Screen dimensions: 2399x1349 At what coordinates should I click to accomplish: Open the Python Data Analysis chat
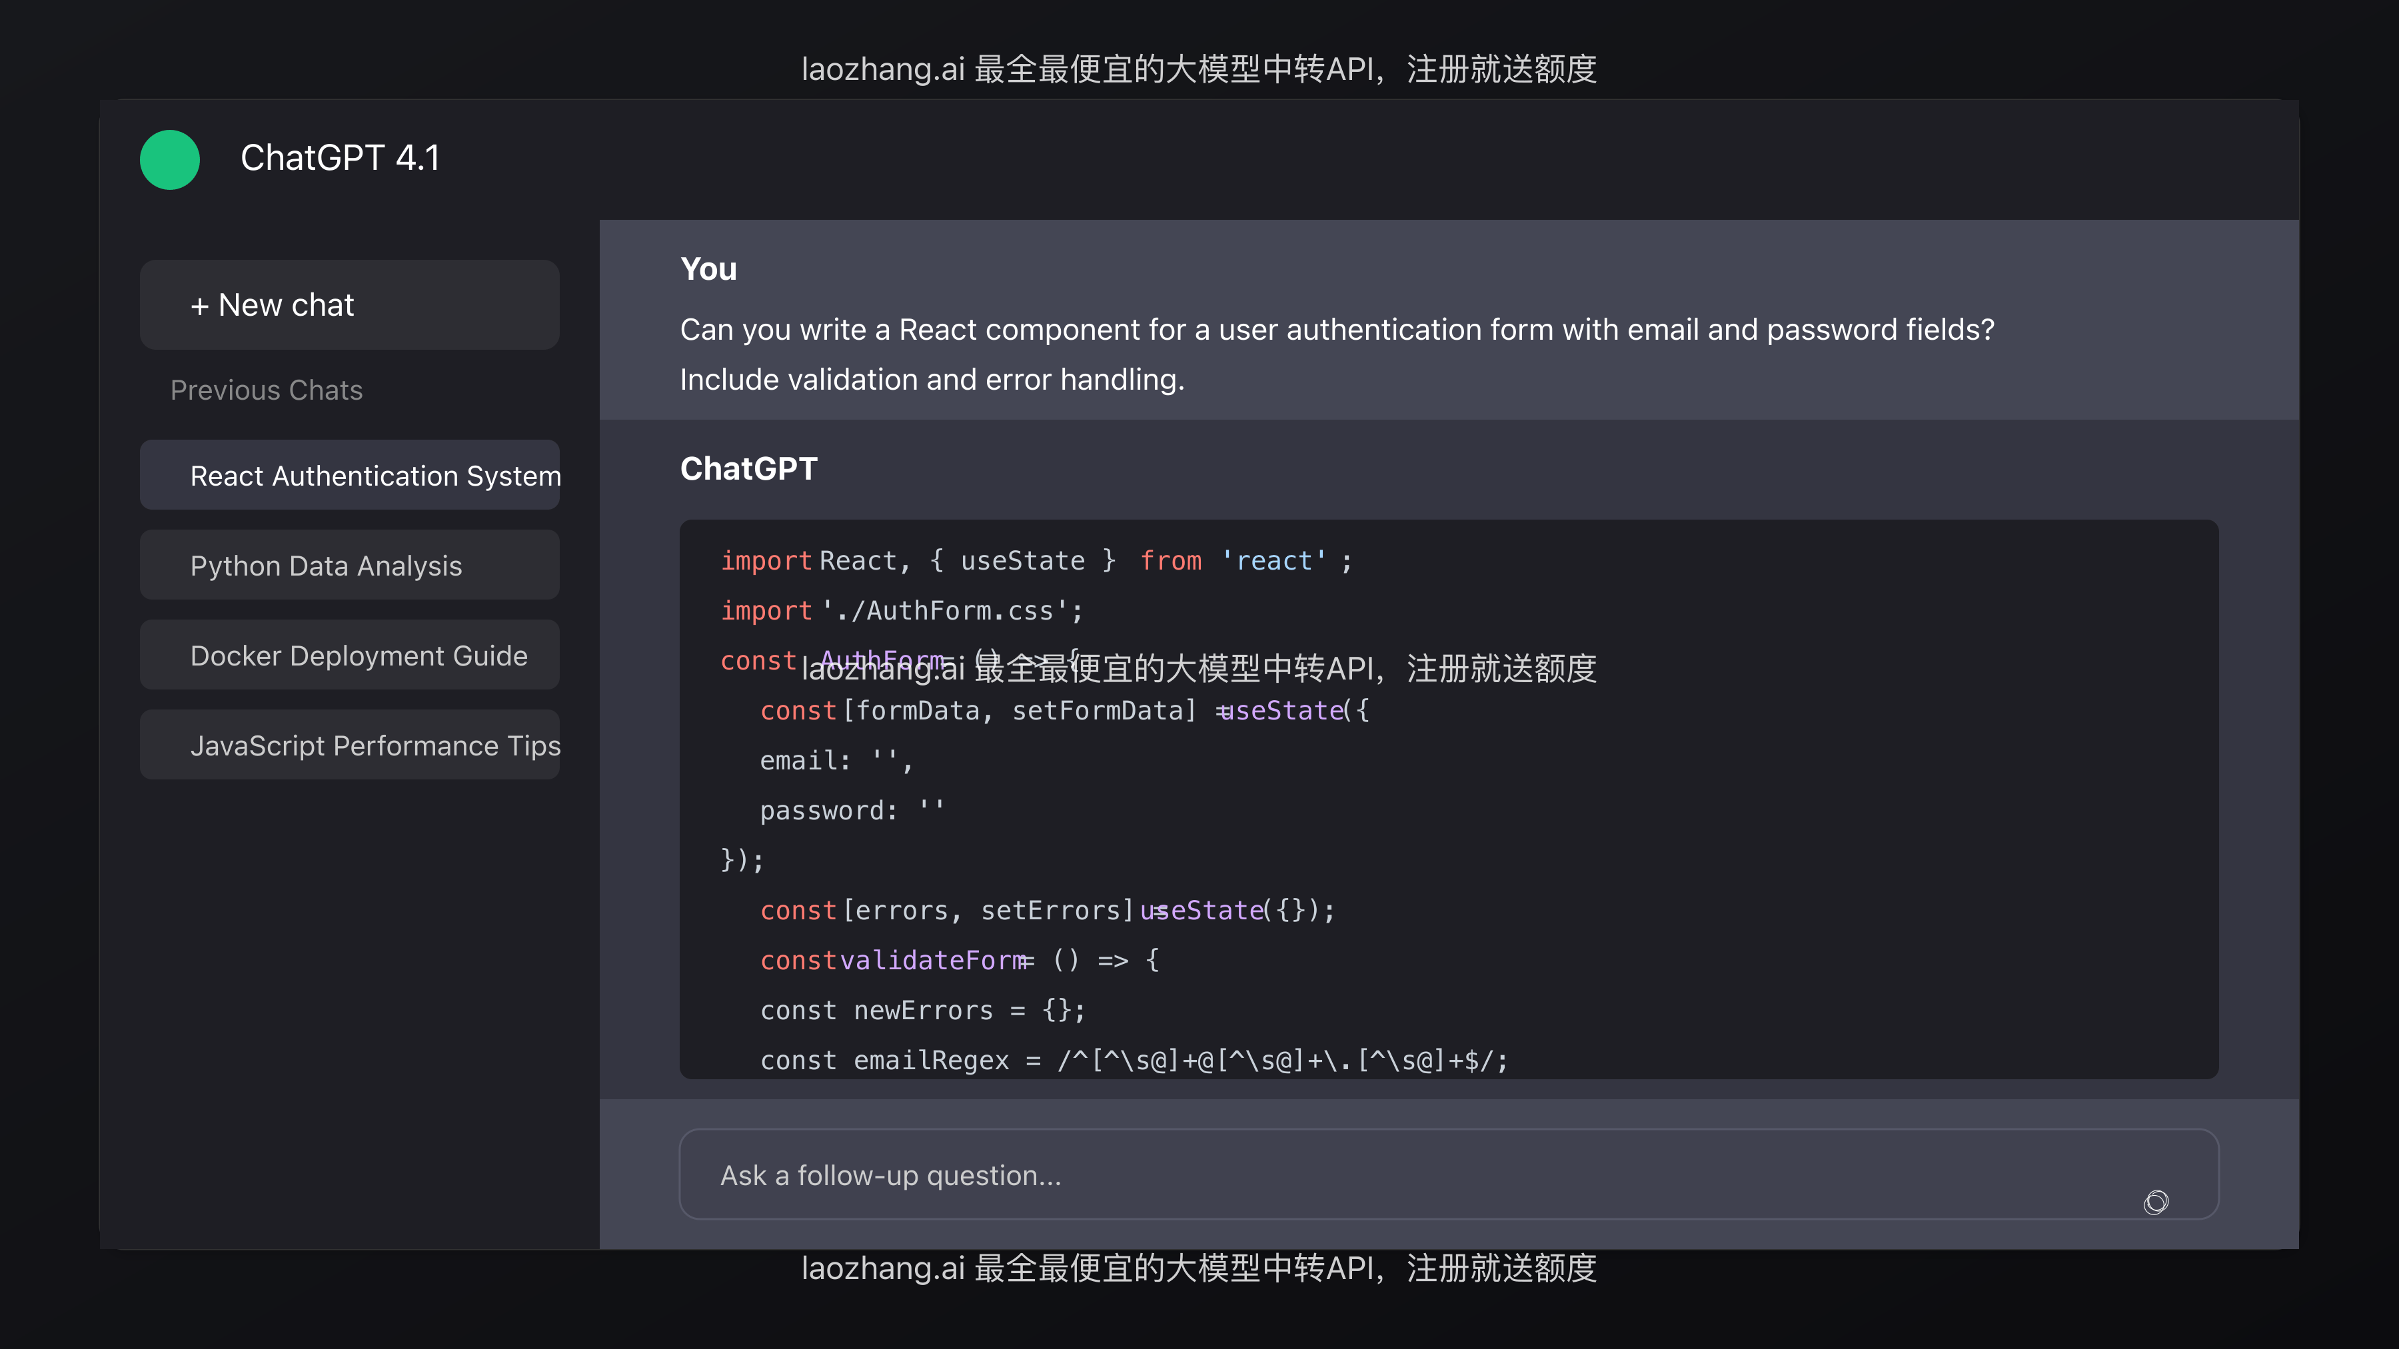pyautogui.click(x=349, y=564)
